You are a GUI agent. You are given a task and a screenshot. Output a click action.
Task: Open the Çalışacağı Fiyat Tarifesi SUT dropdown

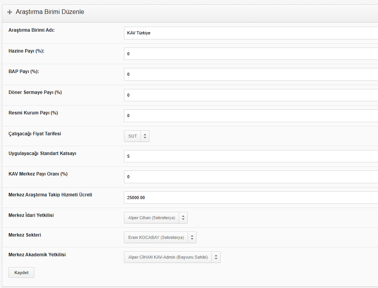tap(137, 136)
